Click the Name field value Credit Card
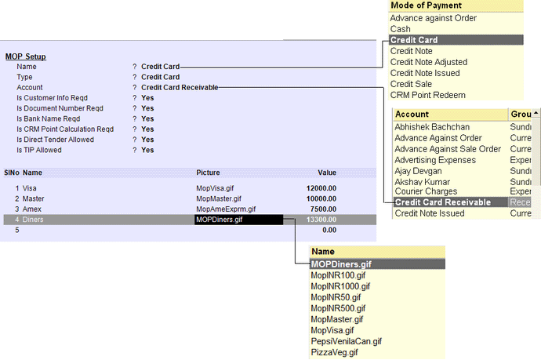Screen dimensions: 541x360 160,67
